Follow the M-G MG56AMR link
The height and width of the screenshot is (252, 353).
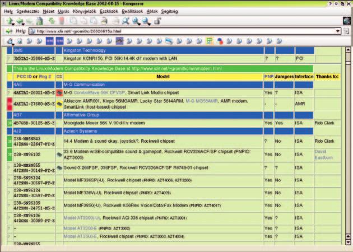(x=202, y=101)
